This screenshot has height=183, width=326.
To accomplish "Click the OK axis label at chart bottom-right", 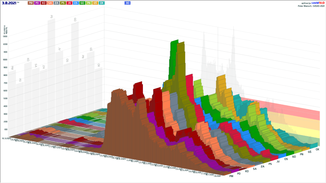I will 317,149.
